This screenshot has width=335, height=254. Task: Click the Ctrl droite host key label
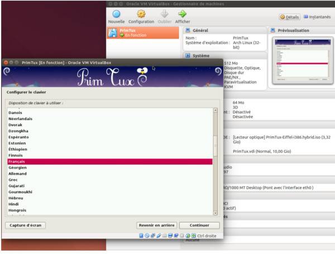pos(207,236)
